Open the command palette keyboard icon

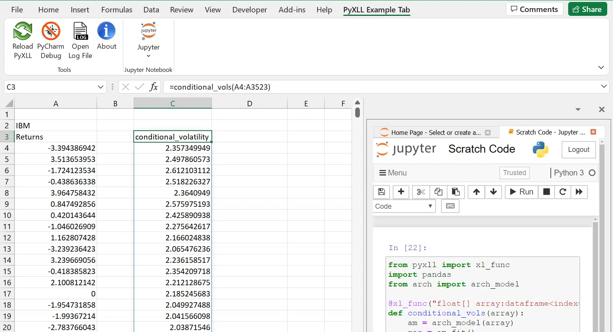[450, 206]
